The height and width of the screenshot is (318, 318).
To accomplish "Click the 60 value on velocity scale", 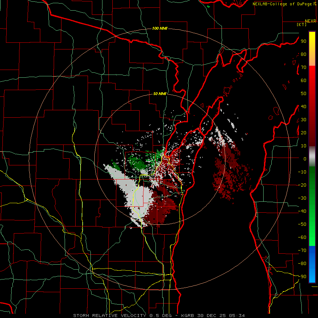I will coord(304,81).
